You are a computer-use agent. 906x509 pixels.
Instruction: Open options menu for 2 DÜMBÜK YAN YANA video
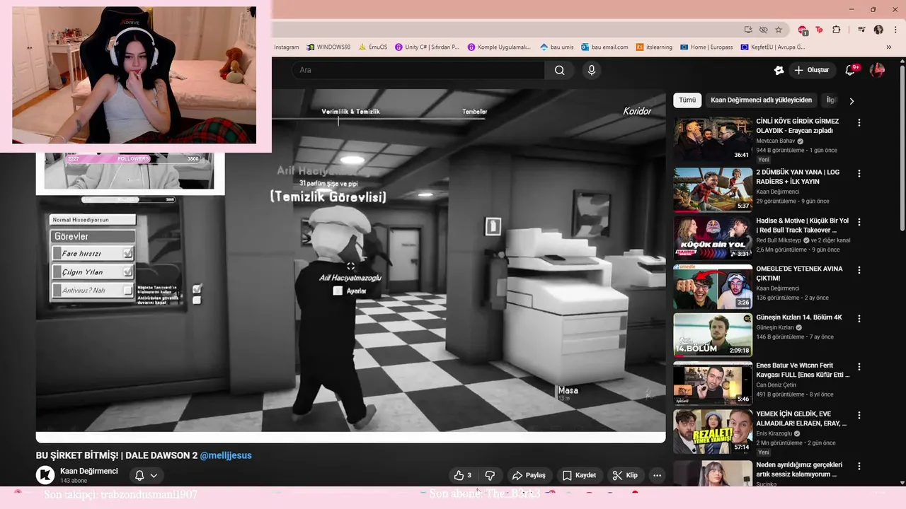point(859,173)
